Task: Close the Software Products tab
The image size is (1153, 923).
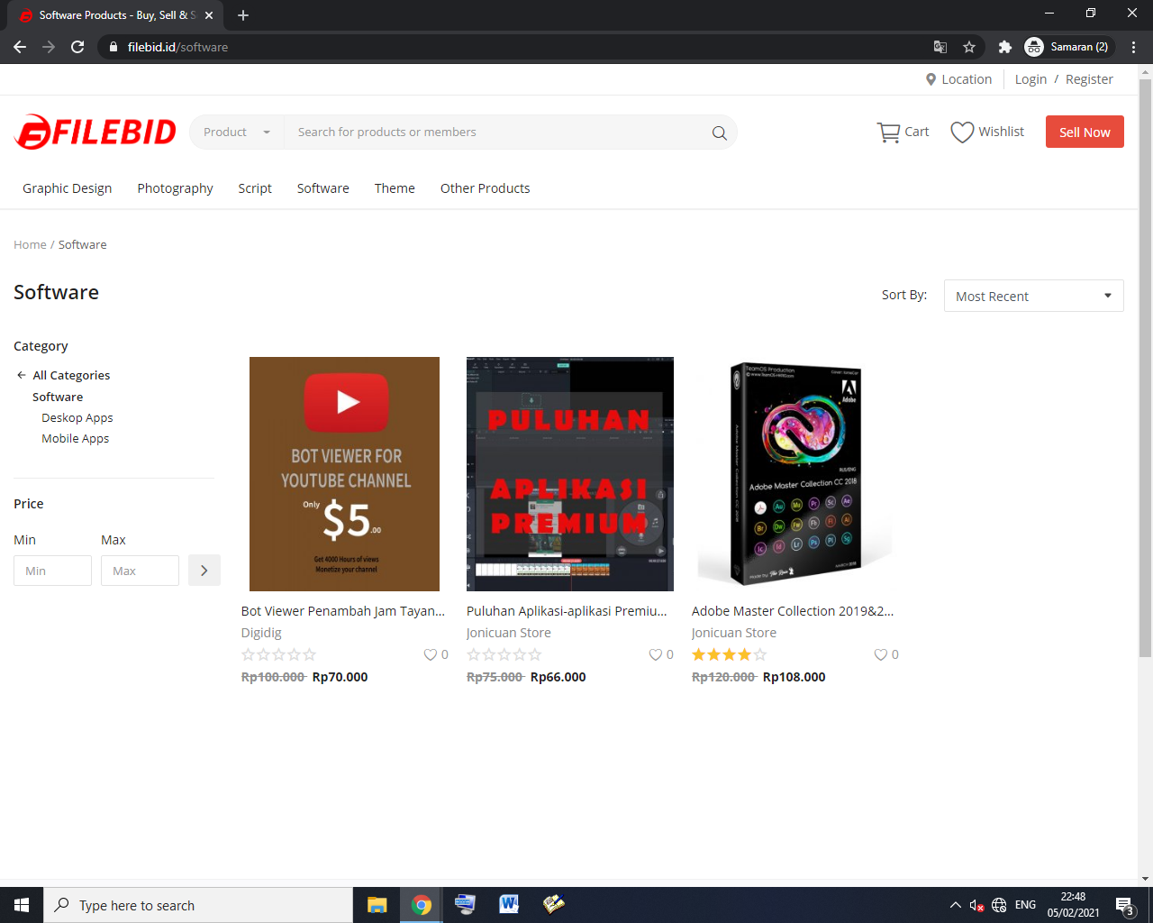Action: tap(209, 15)
